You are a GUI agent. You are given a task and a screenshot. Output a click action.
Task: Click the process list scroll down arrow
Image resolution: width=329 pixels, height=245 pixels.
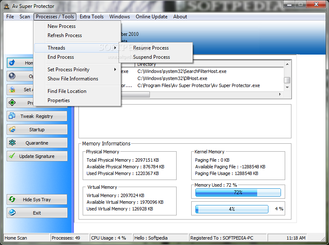click(x=287, y=87)
